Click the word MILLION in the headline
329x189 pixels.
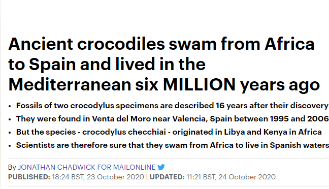[x=200, y=85]
